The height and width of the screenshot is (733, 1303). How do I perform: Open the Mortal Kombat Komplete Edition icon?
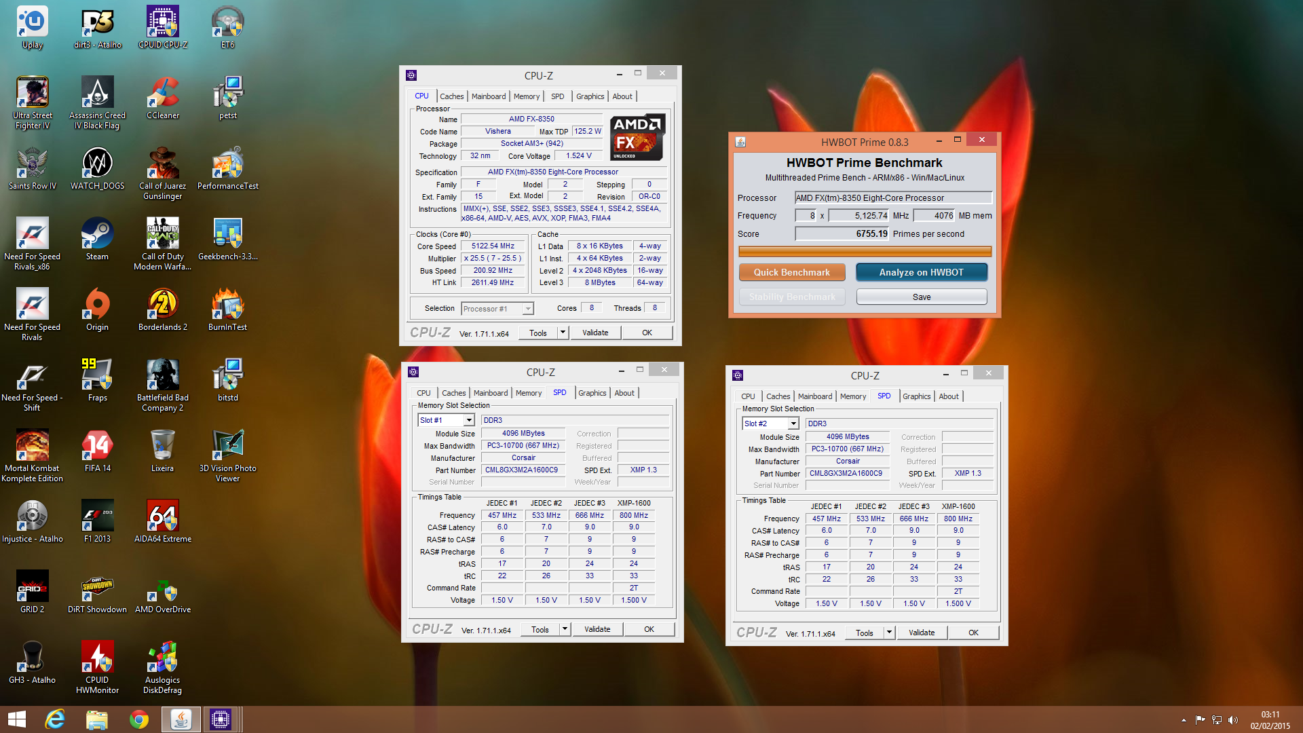tap(32, 456)
